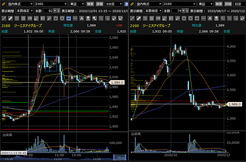Select the Fibonacci arc tool in left chart
This screenshot has height=162, width=246.
coord(30,18)
